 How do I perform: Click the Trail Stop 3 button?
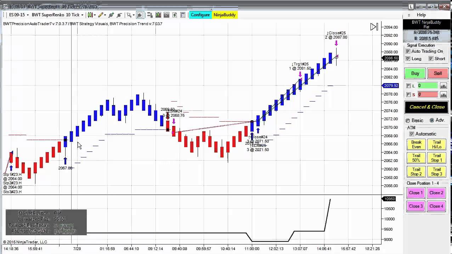(437, 172)
